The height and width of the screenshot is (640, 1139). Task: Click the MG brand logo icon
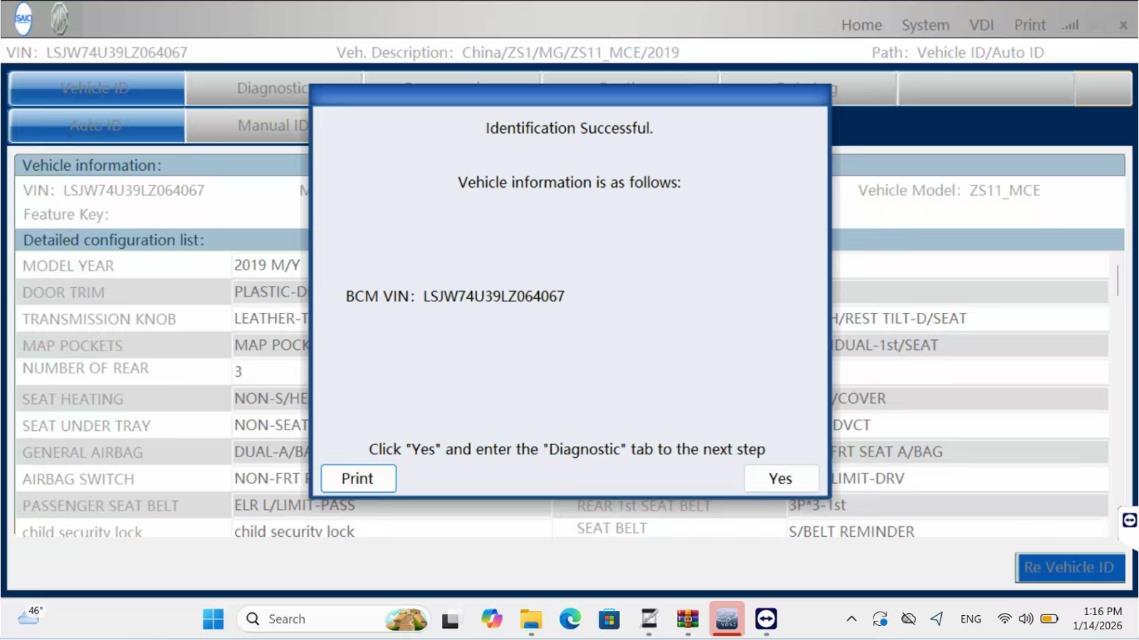[x=60, y=18]
